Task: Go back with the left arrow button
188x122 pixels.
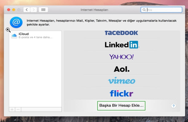Action: 27,10
